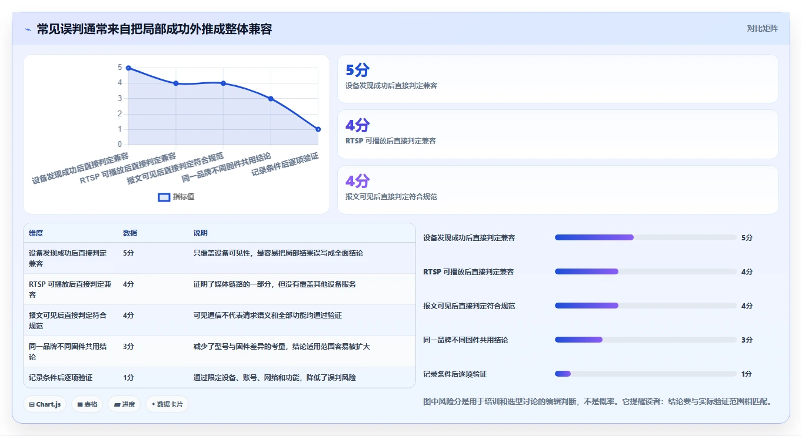
Task: Click progress bar for 设备发现成功后直接判定兼容
Action: point(645,237)
